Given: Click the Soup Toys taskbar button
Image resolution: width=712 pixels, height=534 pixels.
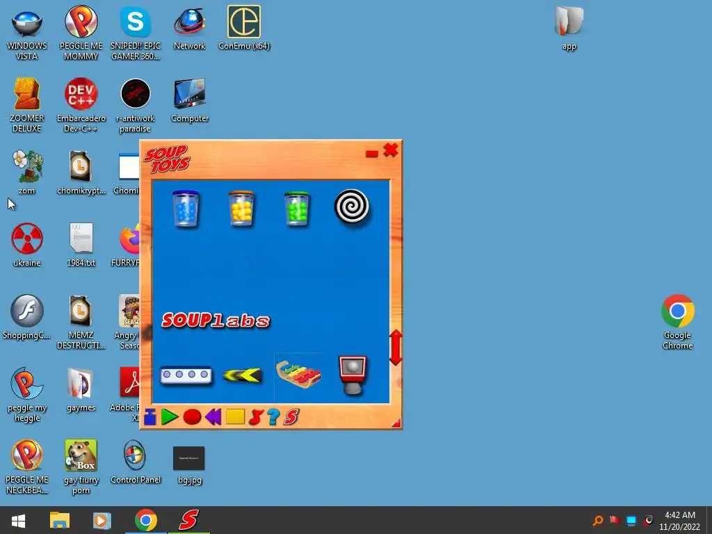Looking at the screenshot, I should tap(189, 520).
